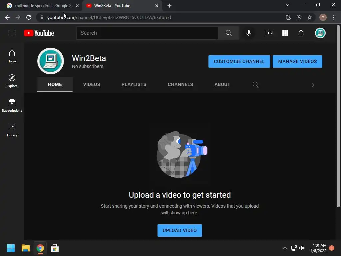The image size is (341, 256).
Task: Share this page via address bar icon
Action: click(299, 17)
